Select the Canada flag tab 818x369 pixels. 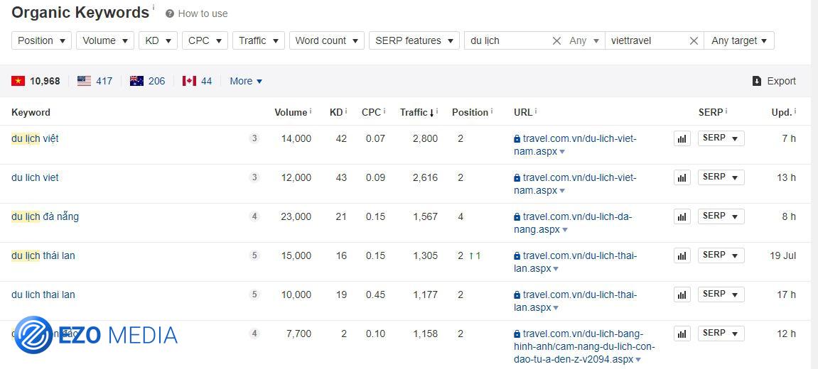coord(197,81)
